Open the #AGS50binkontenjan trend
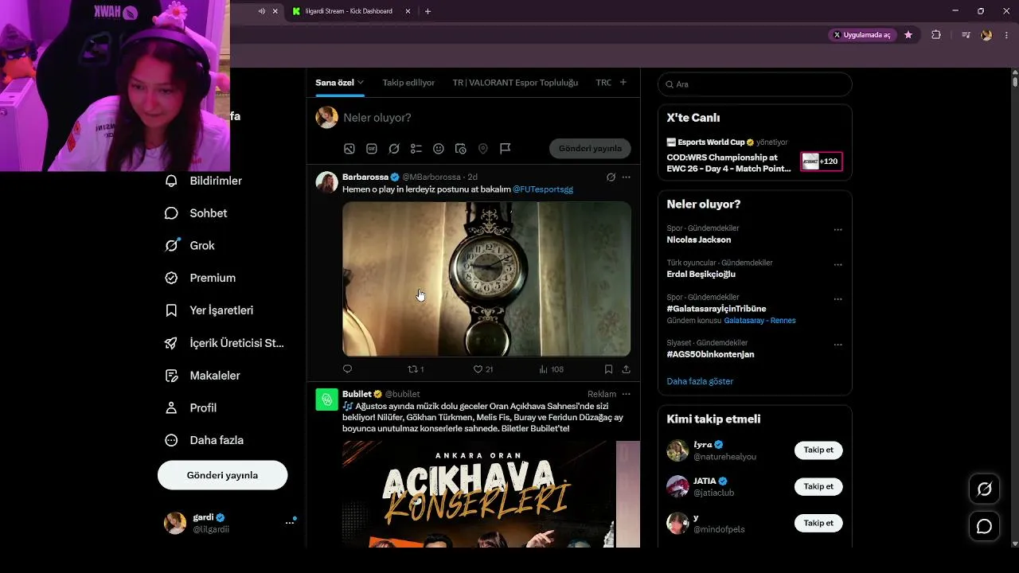This screenshot has height=573, width=1019. (x=710, y=354)
